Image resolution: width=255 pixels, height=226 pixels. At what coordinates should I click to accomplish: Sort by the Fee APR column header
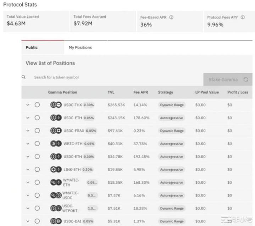(x=140, y=92)
